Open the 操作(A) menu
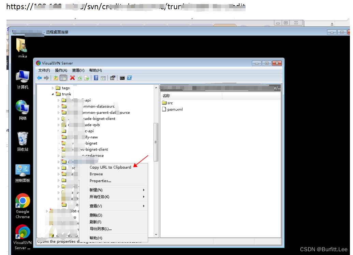 click(x=61, y=70)
